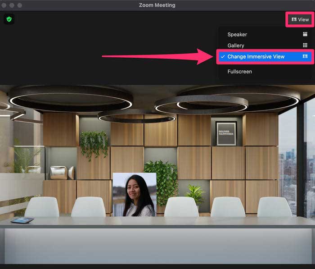Open the View dropdown button
This screenshot has height=269, width=315.
pyautogui.click(x=300, y=19)
